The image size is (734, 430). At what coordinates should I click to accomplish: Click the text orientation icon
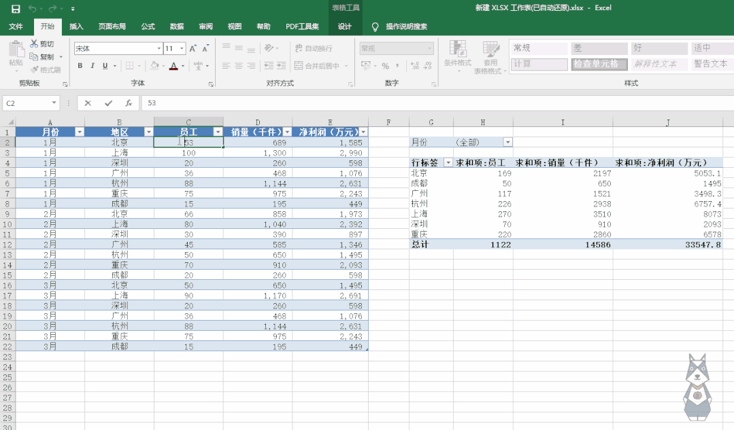269,48
